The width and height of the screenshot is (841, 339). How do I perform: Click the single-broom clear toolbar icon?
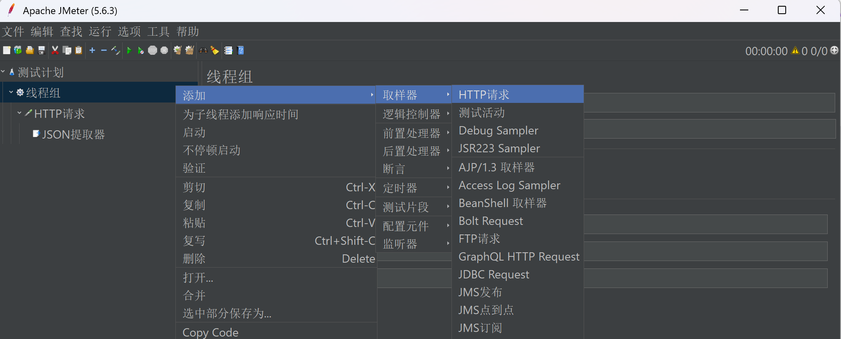(x=178, y=50)
